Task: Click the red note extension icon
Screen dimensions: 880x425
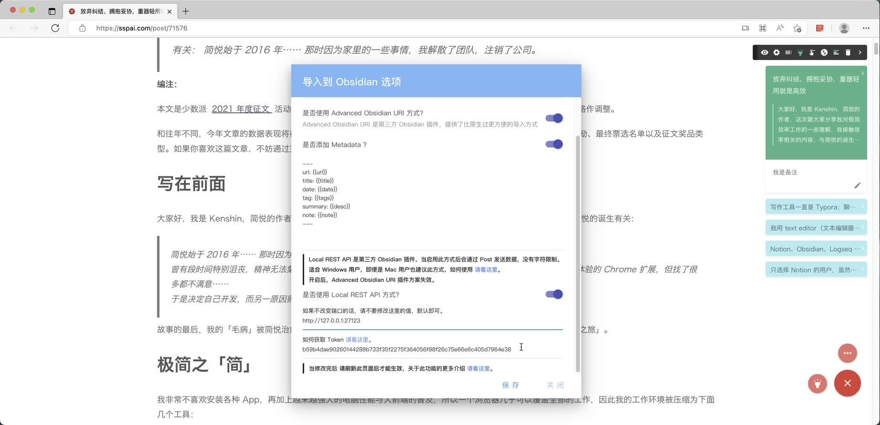Action: (x=820, y=28)
